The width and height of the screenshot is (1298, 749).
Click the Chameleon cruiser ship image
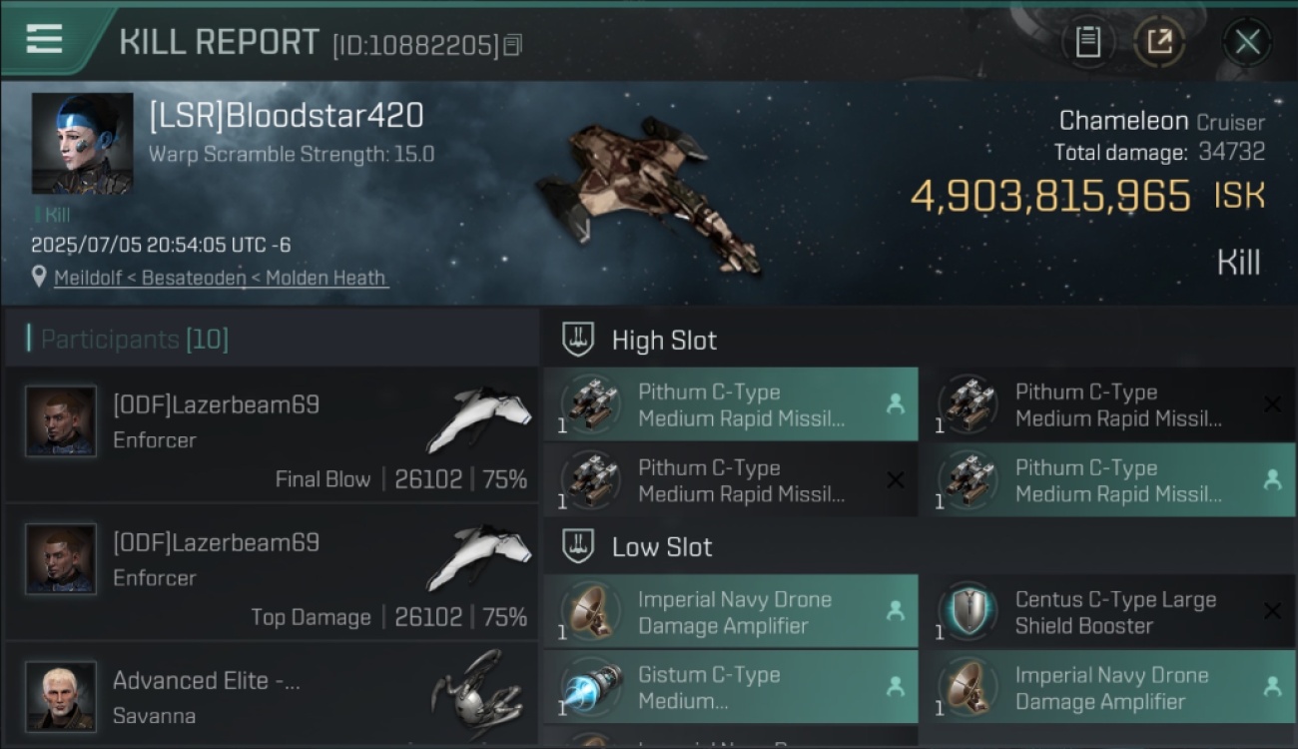(x=649, y=195)
